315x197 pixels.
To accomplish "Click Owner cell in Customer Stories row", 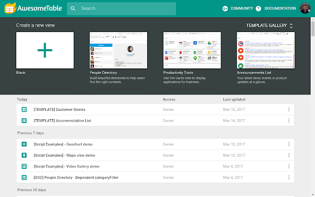I will [168, 109].
